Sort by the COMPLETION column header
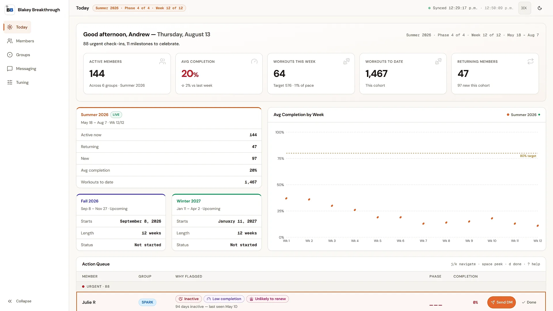This screenshot has height=311, width=553. pyautogui.click(x=465, y=276)
